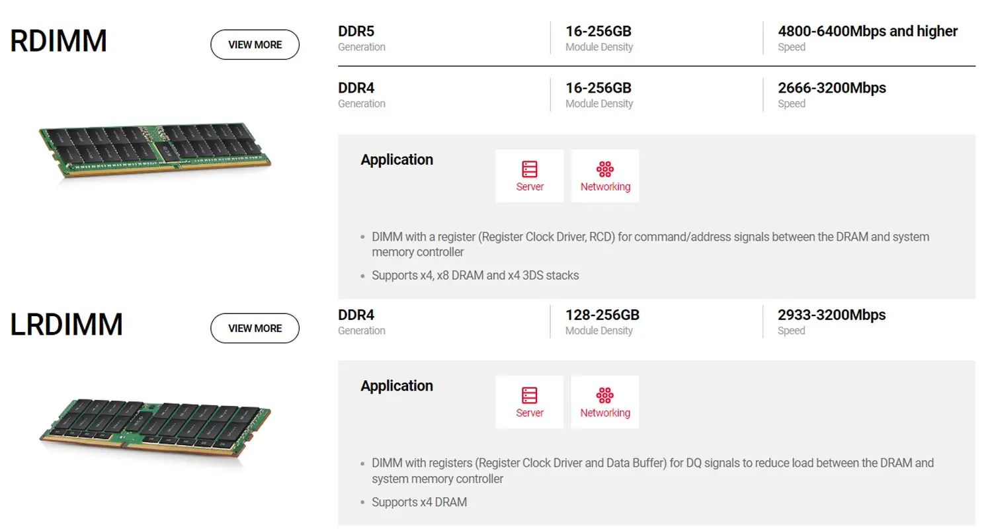Image resolution: width=992 pixels, height=529 pixels.
Task: Select the RDIMM section heading
Action: pyautogui.click(x=58, y=41)
